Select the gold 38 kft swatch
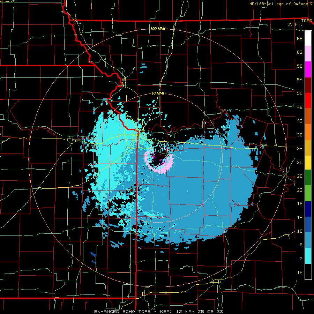The image size is (314, 314). [308, 148]
